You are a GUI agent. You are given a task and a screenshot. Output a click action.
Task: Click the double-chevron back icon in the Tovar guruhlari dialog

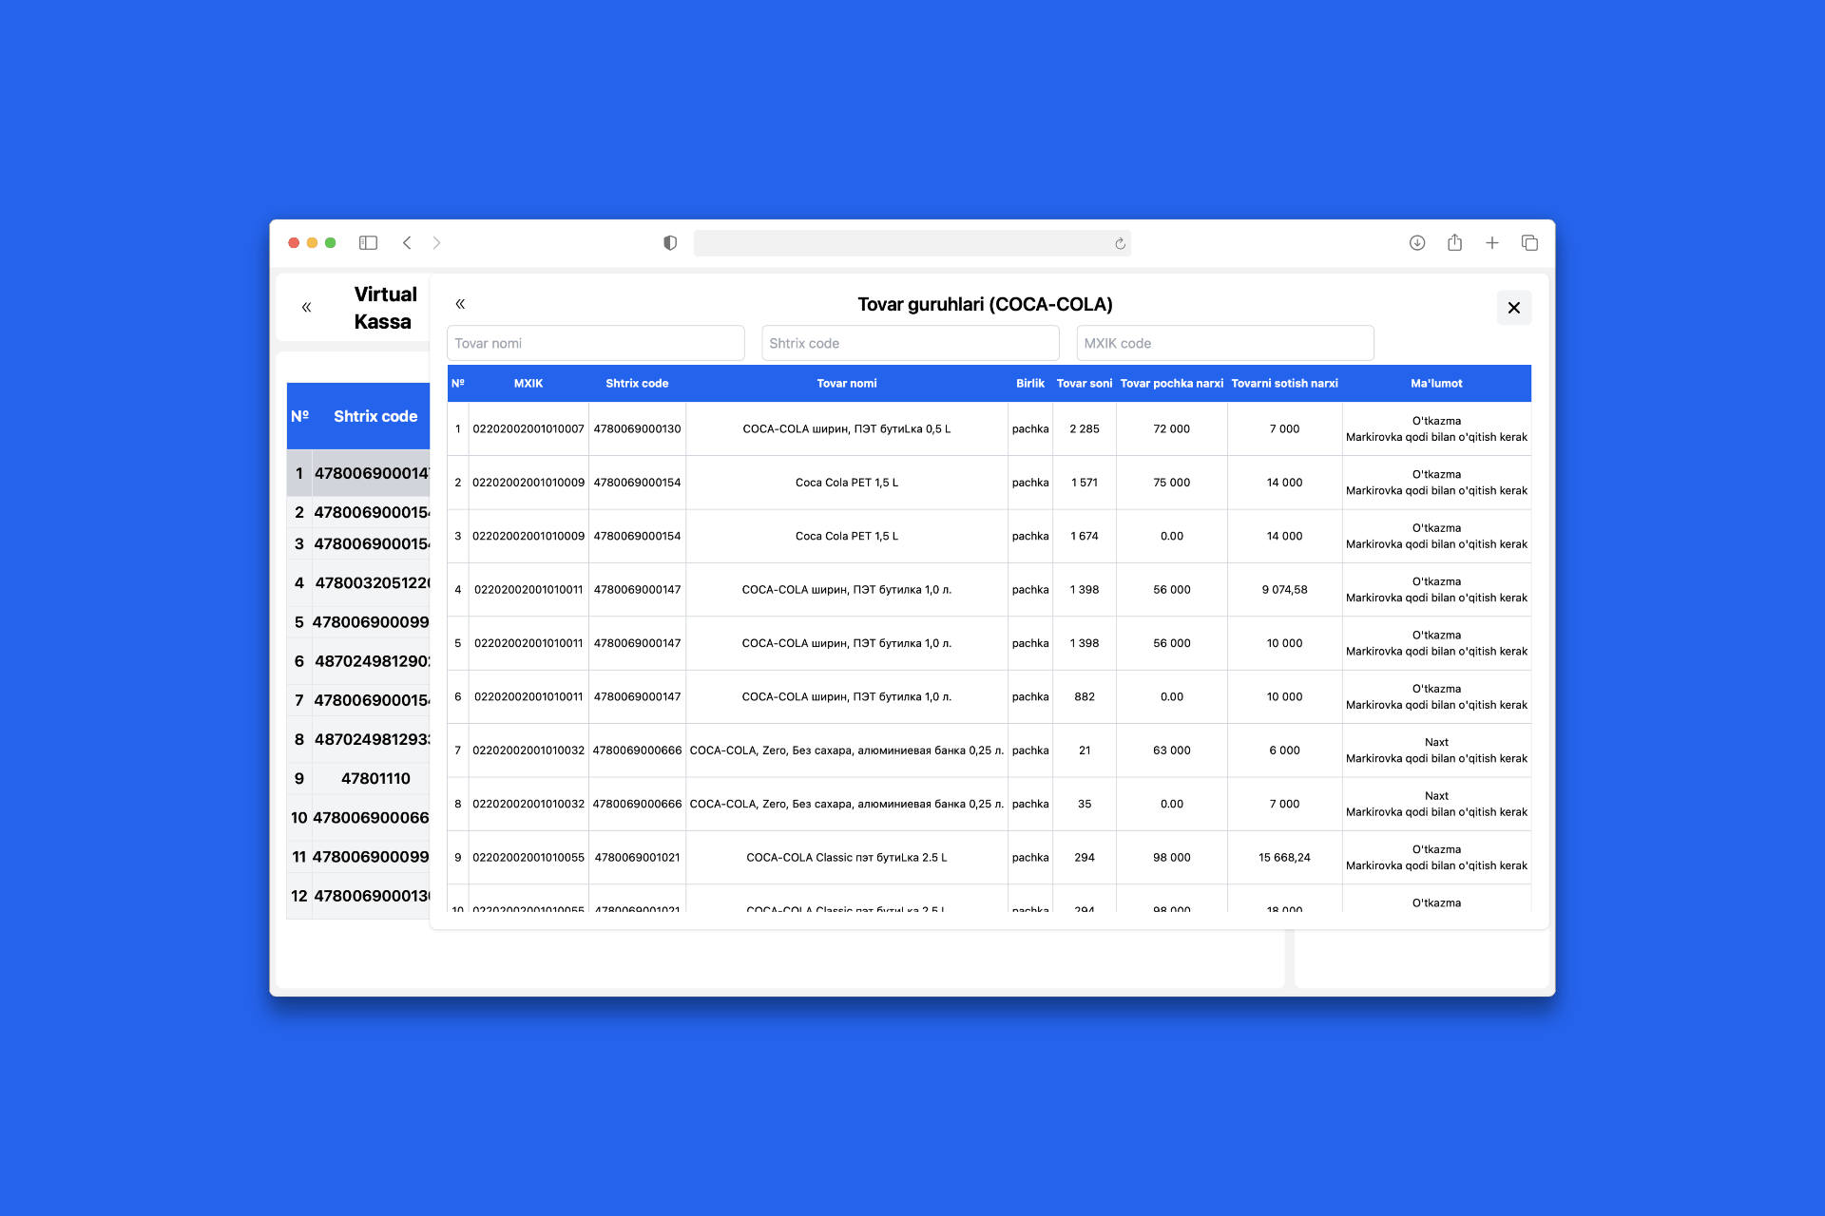tap(460, 304)
